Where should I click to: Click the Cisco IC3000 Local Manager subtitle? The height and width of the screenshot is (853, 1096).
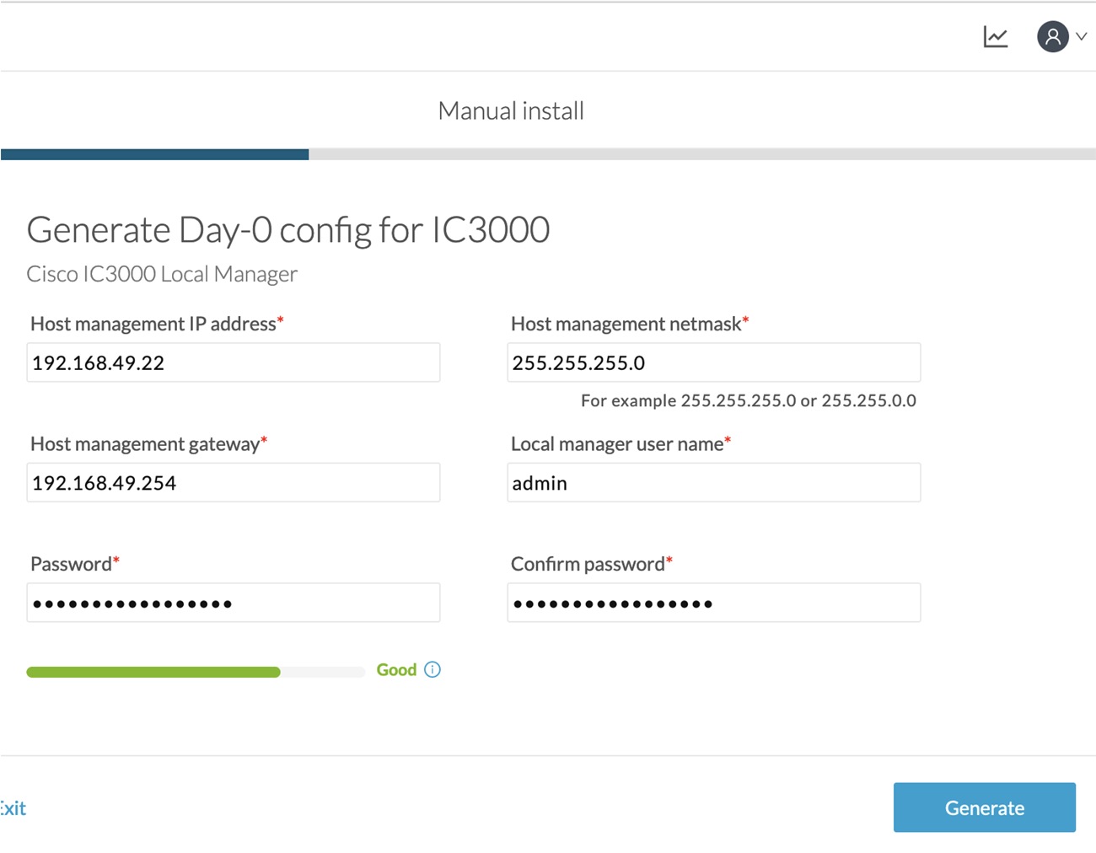pyautogui.click(x=162, y=275)
